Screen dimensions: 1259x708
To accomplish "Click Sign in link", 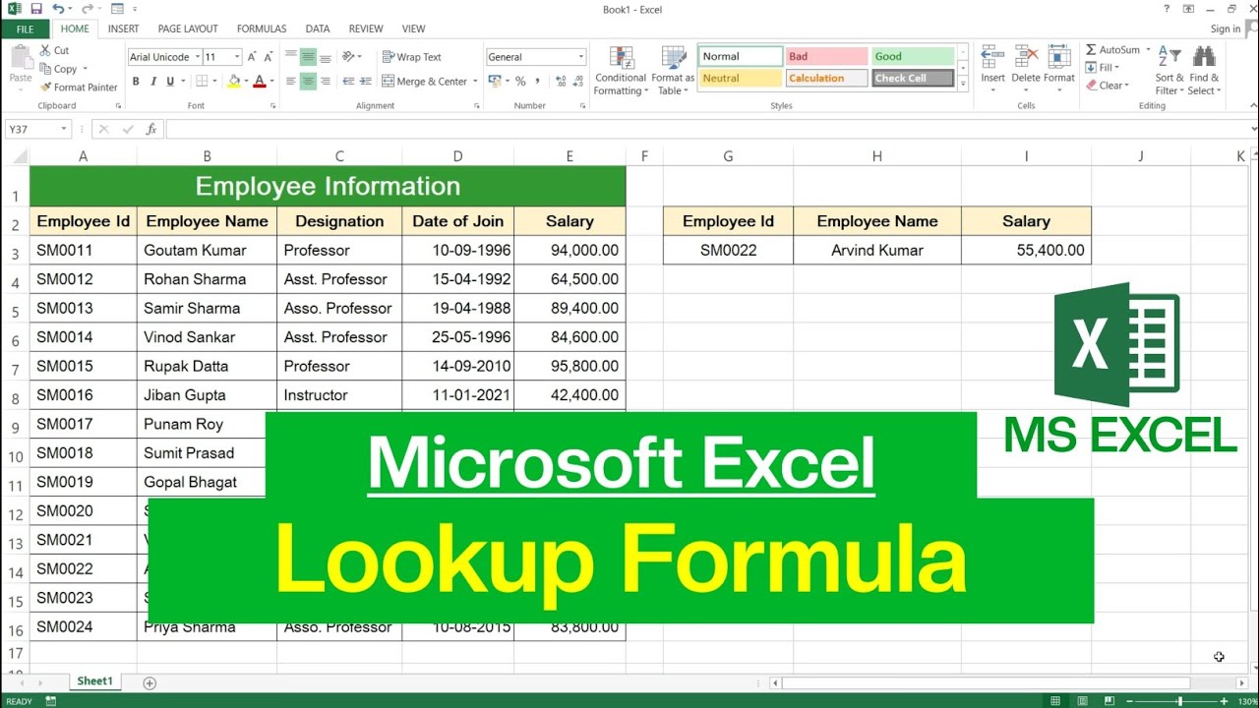I will point(1226,29).
